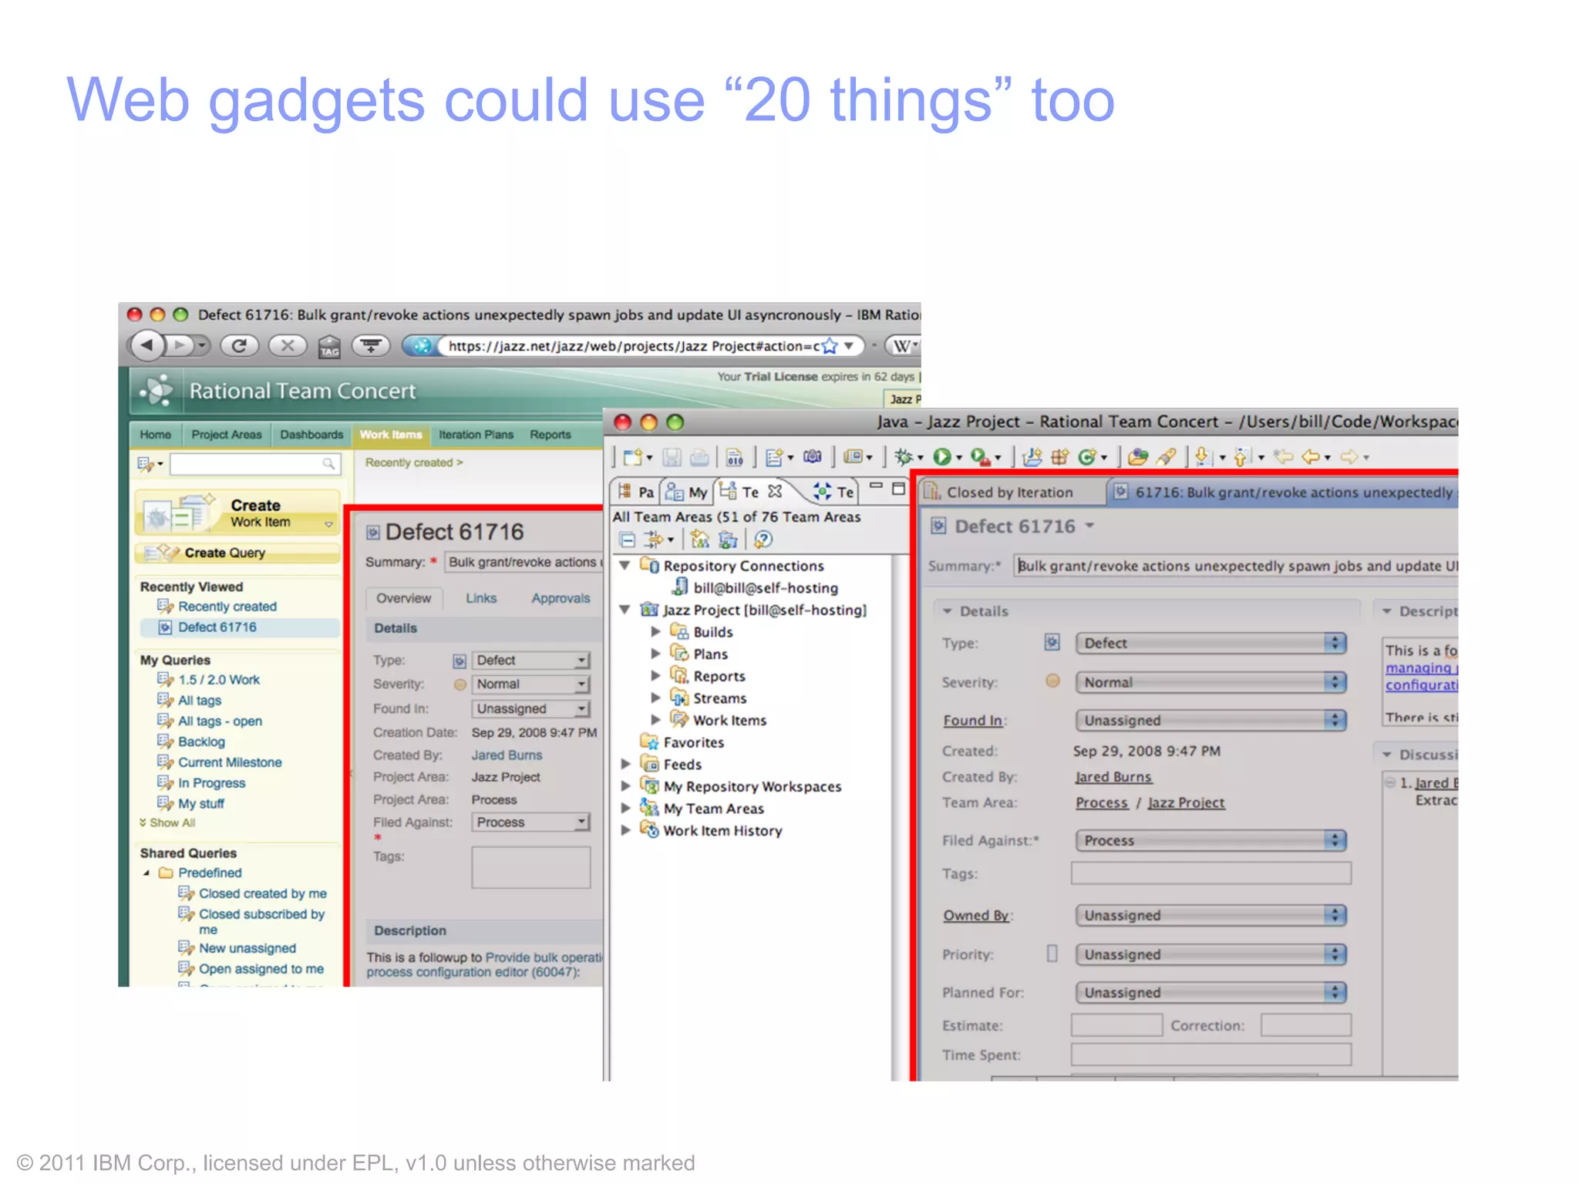The width and height of the screenshot is (1579, 1184).
Task: Close the Te tab using its X
Action: coord(775,491)
